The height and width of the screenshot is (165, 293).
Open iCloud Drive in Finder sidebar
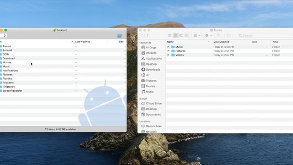tap(152, 104)
